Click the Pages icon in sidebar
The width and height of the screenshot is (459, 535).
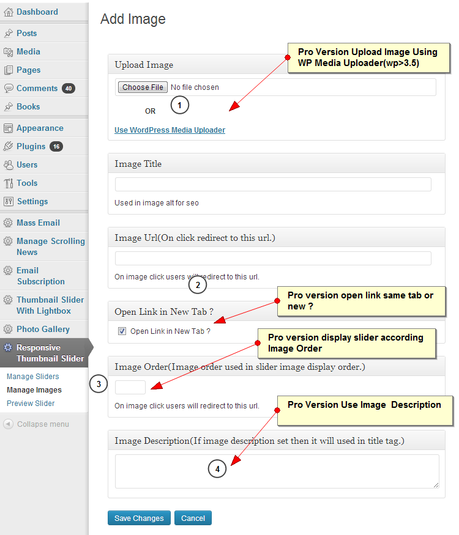8,70
